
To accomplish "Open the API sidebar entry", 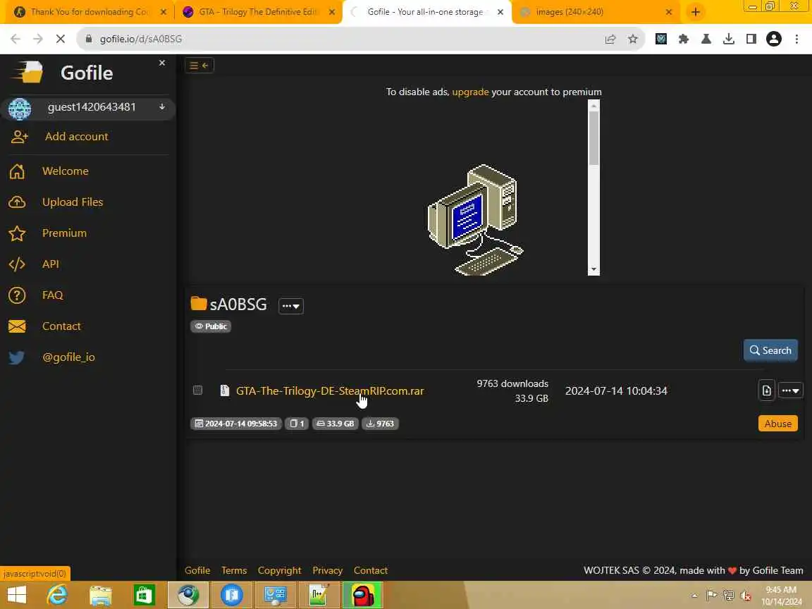I will 50,264.
